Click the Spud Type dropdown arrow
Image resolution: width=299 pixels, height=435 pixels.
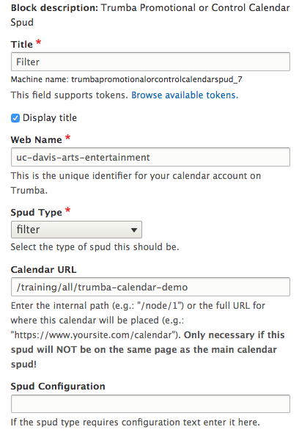(x=134, y=230)
